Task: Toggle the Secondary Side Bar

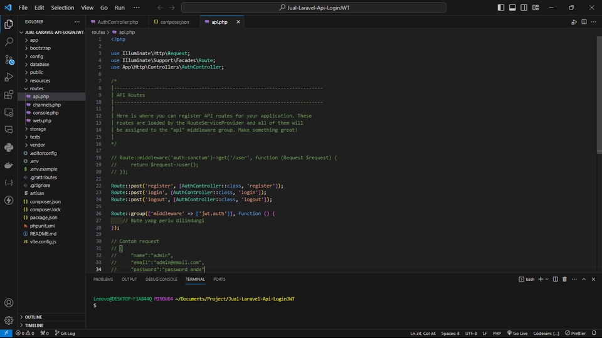Action: pyautogui.click(x=524, y=8)
